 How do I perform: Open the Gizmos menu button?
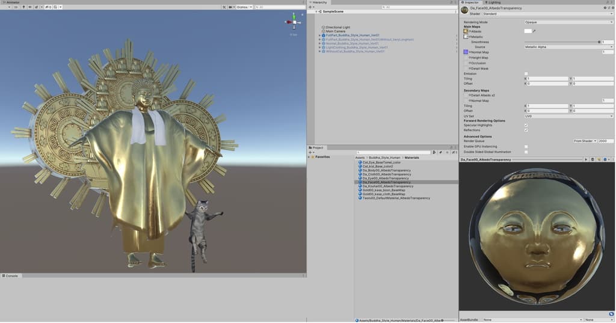(x=241, y=7)
